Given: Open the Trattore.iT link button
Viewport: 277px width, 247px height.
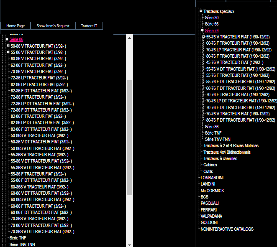Looking at the screenshot, I should [x=89, y=26].
